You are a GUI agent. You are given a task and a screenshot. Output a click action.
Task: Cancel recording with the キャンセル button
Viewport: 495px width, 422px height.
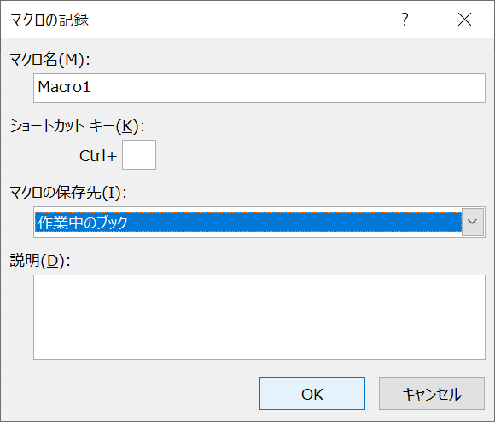click(432, 394)
